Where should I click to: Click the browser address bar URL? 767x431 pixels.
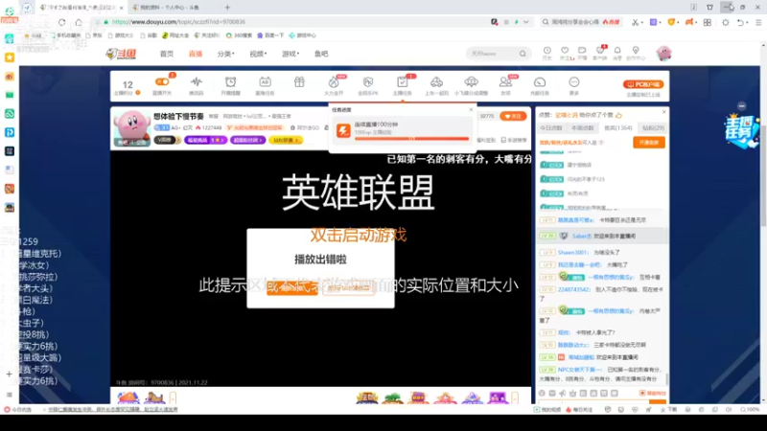(x=178, y=22)
